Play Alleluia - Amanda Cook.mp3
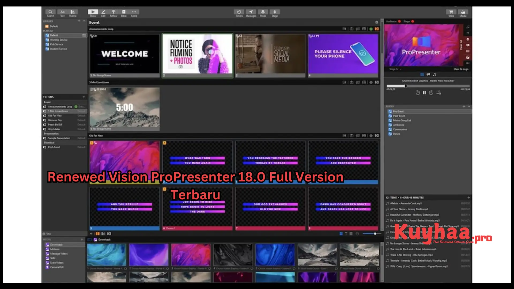The image size is (514, 289). (428, 203)
